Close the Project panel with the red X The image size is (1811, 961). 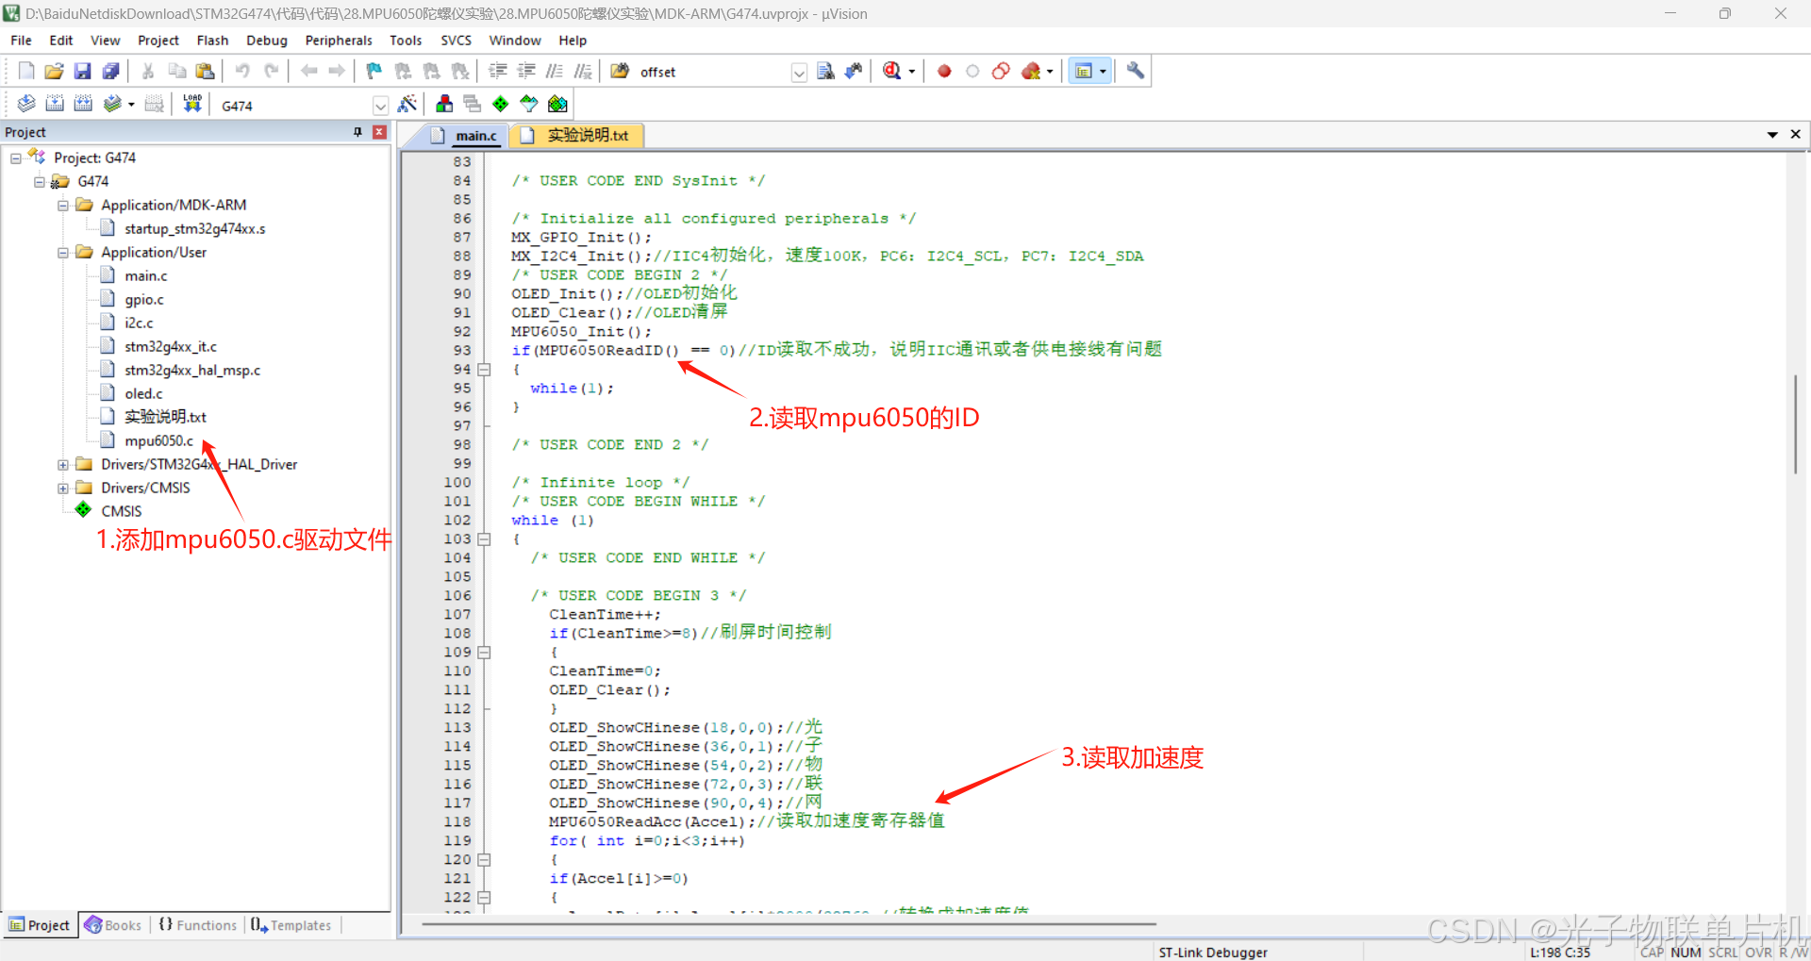(x=379, y=132)
